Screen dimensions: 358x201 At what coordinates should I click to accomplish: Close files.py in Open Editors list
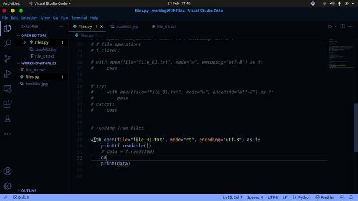click(25, 42)
